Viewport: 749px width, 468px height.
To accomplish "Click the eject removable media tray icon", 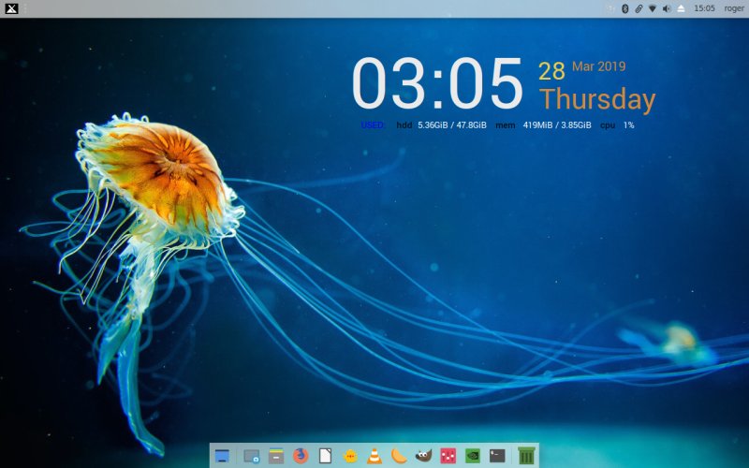I will (x=681, y=8).
